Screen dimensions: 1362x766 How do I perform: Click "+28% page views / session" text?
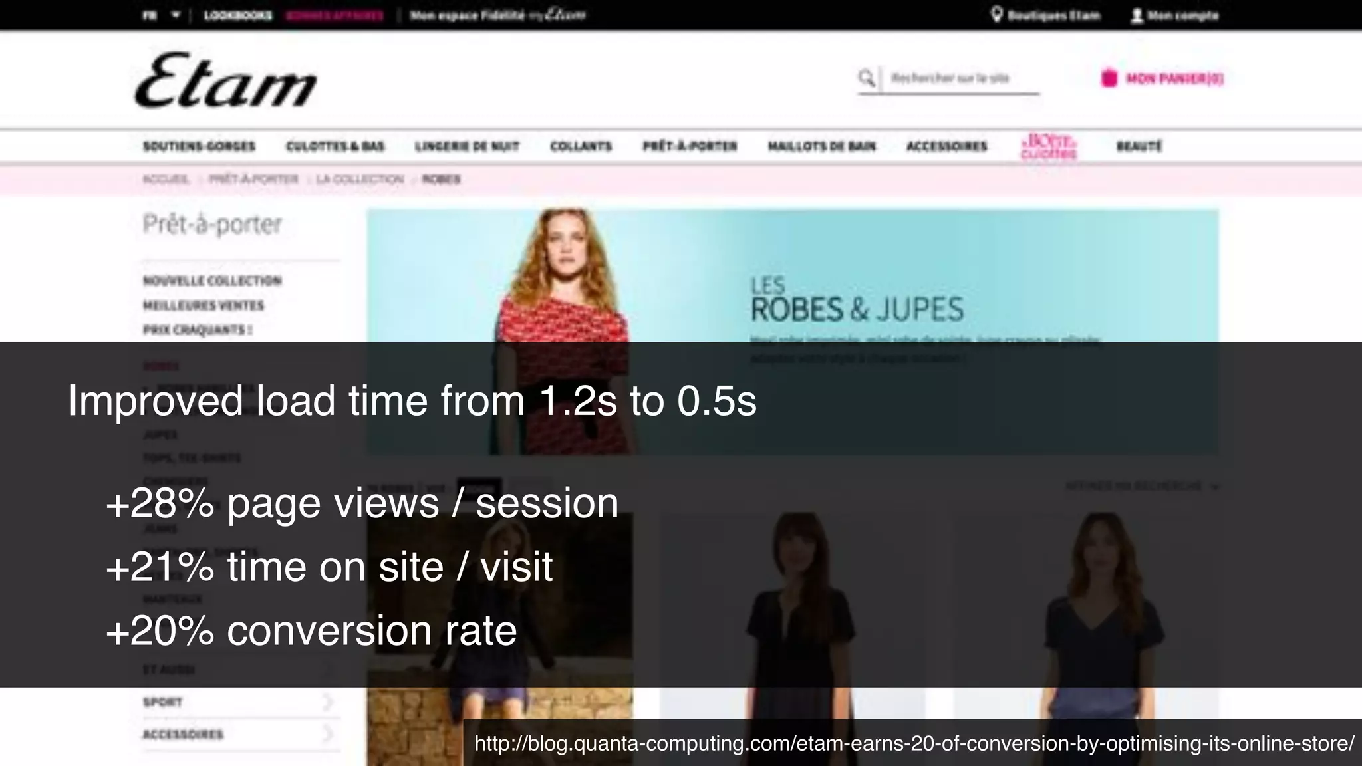(362, 503)
